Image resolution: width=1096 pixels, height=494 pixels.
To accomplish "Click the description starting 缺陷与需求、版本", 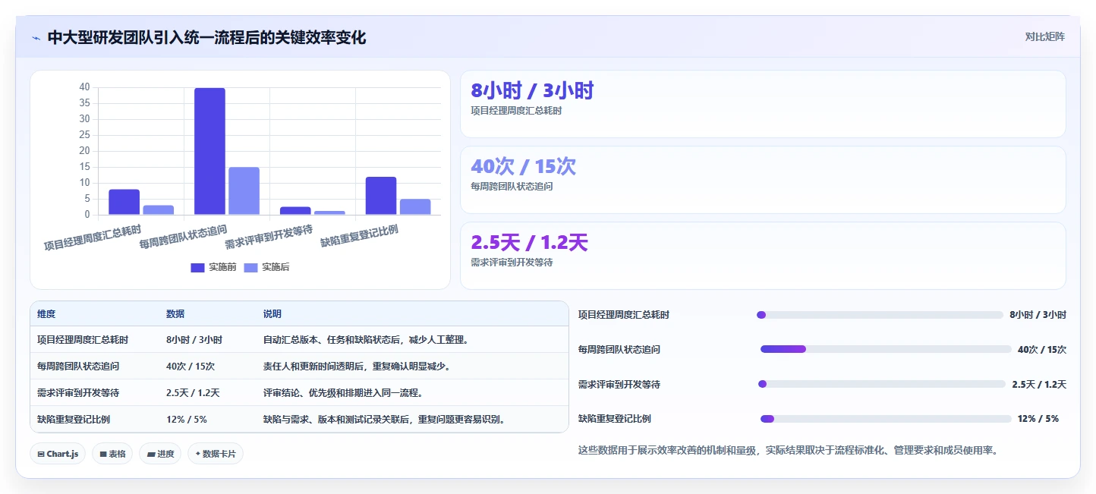I will point(385,419).
